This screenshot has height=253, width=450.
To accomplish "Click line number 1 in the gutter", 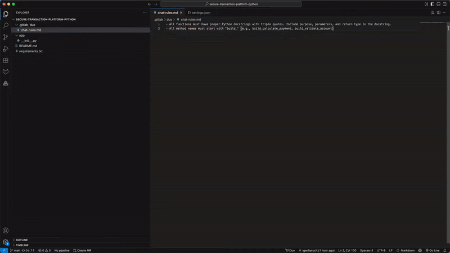I will [x=159, y=24].
